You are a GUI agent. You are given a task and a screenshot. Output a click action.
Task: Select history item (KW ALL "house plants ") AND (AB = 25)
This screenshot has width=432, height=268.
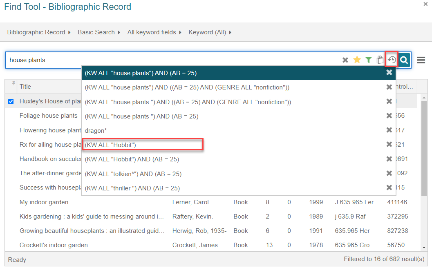[239, 116]
